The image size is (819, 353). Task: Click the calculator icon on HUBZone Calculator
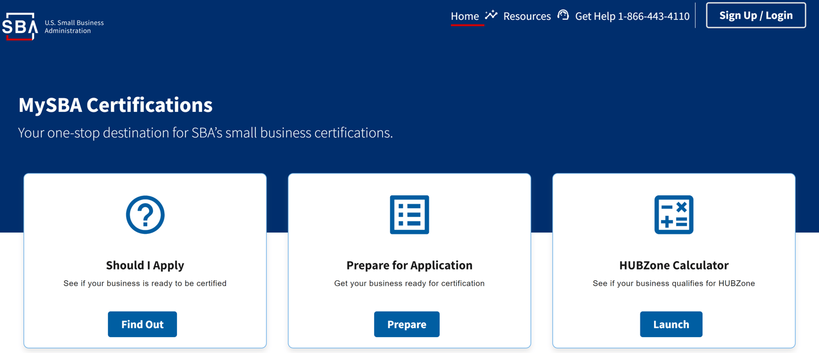674,215
